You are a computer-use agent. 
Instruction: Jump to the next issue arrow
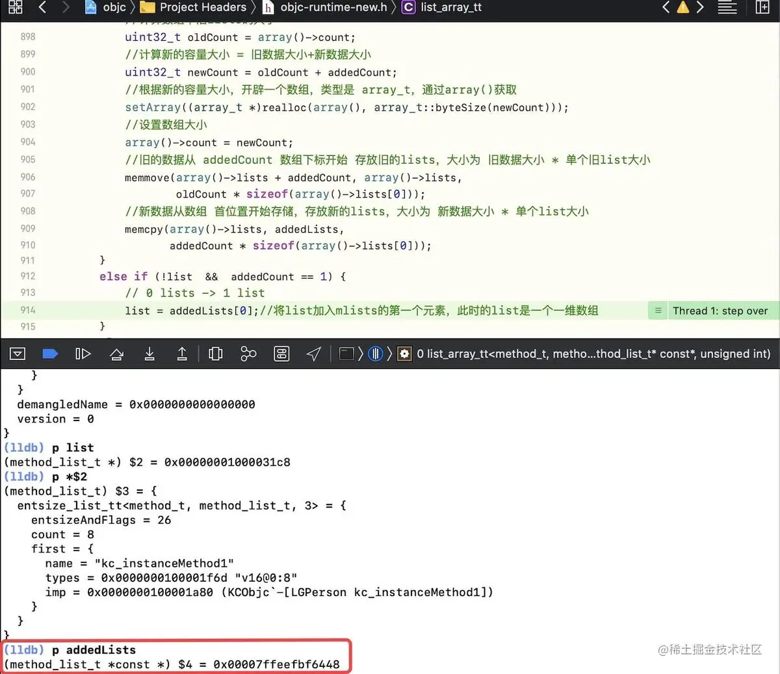pos(700,7)
